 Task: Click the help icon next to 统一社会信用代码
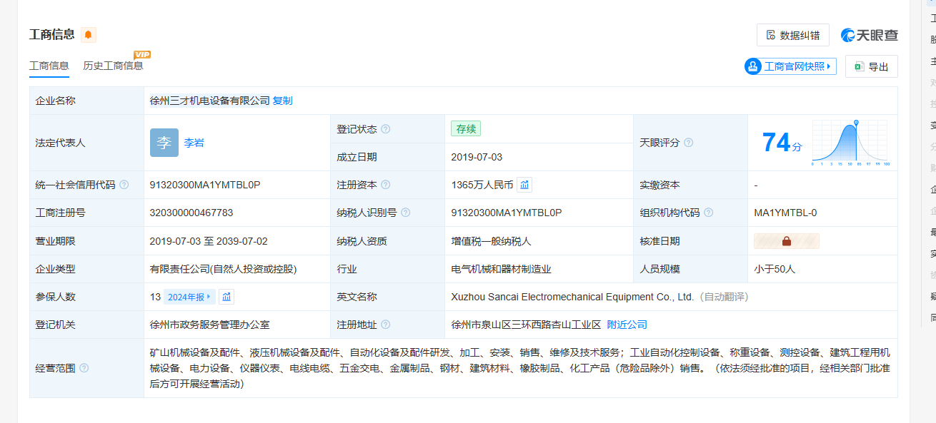tap(124, 185)
